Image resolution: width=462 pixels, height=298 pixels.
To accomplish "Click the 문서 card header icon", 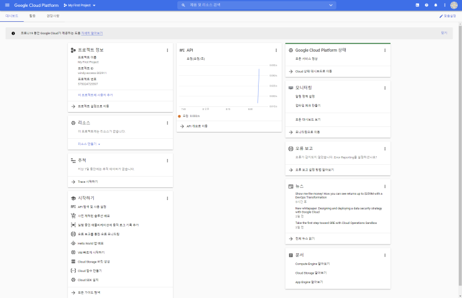I will [290, 255].
